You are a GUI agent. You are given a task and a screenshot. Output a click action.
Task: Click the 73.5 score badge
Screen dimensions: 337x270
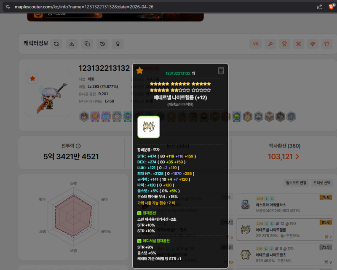(326, 247)
